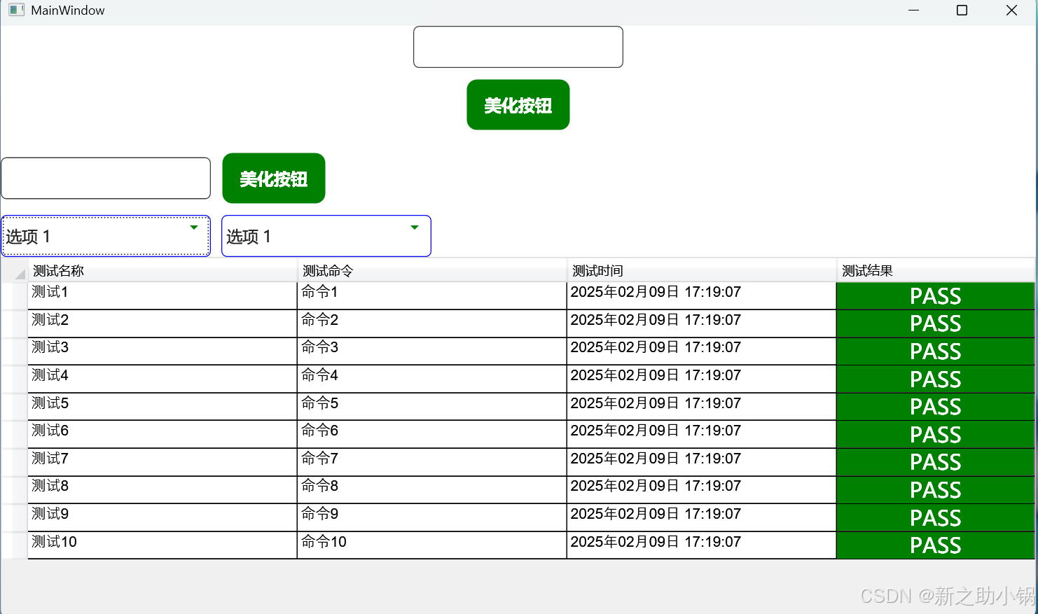Select the 测试10 name cell
The width and height of the screenshot is (1038, 614).
(162, 545)
